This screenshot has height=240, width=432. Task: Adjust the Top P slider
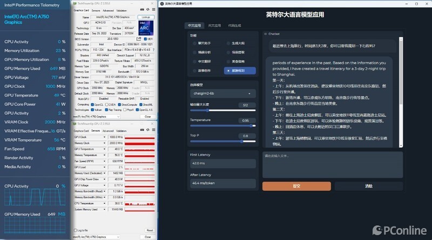pos(222,141)
